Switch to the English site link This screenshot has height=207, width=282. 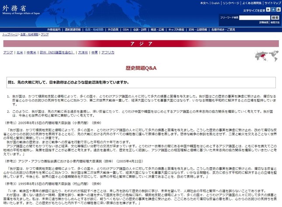(x=216, y=3)
